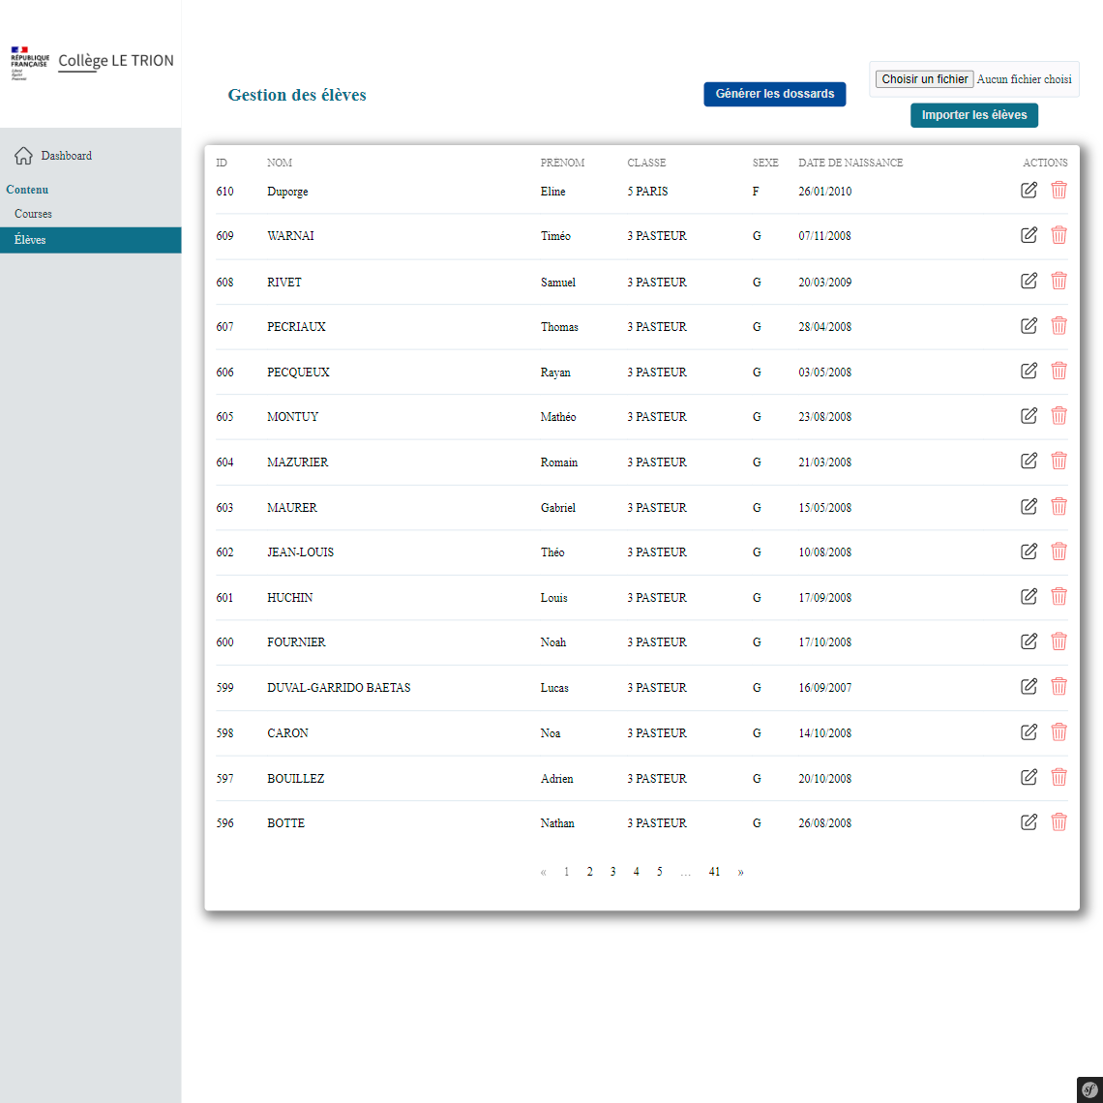Viewport: 1103px width, 1103px height.
Task: Click the Collège LE TRION logo
Action: [x=92, y=61]
